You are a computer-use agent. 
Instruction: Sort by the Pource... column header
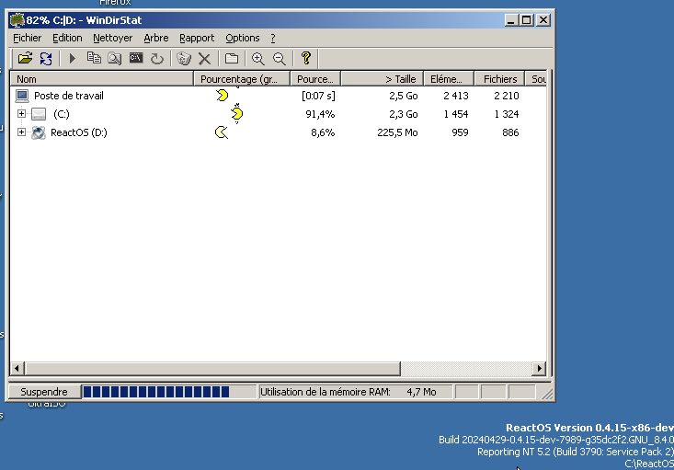(315, 79)
